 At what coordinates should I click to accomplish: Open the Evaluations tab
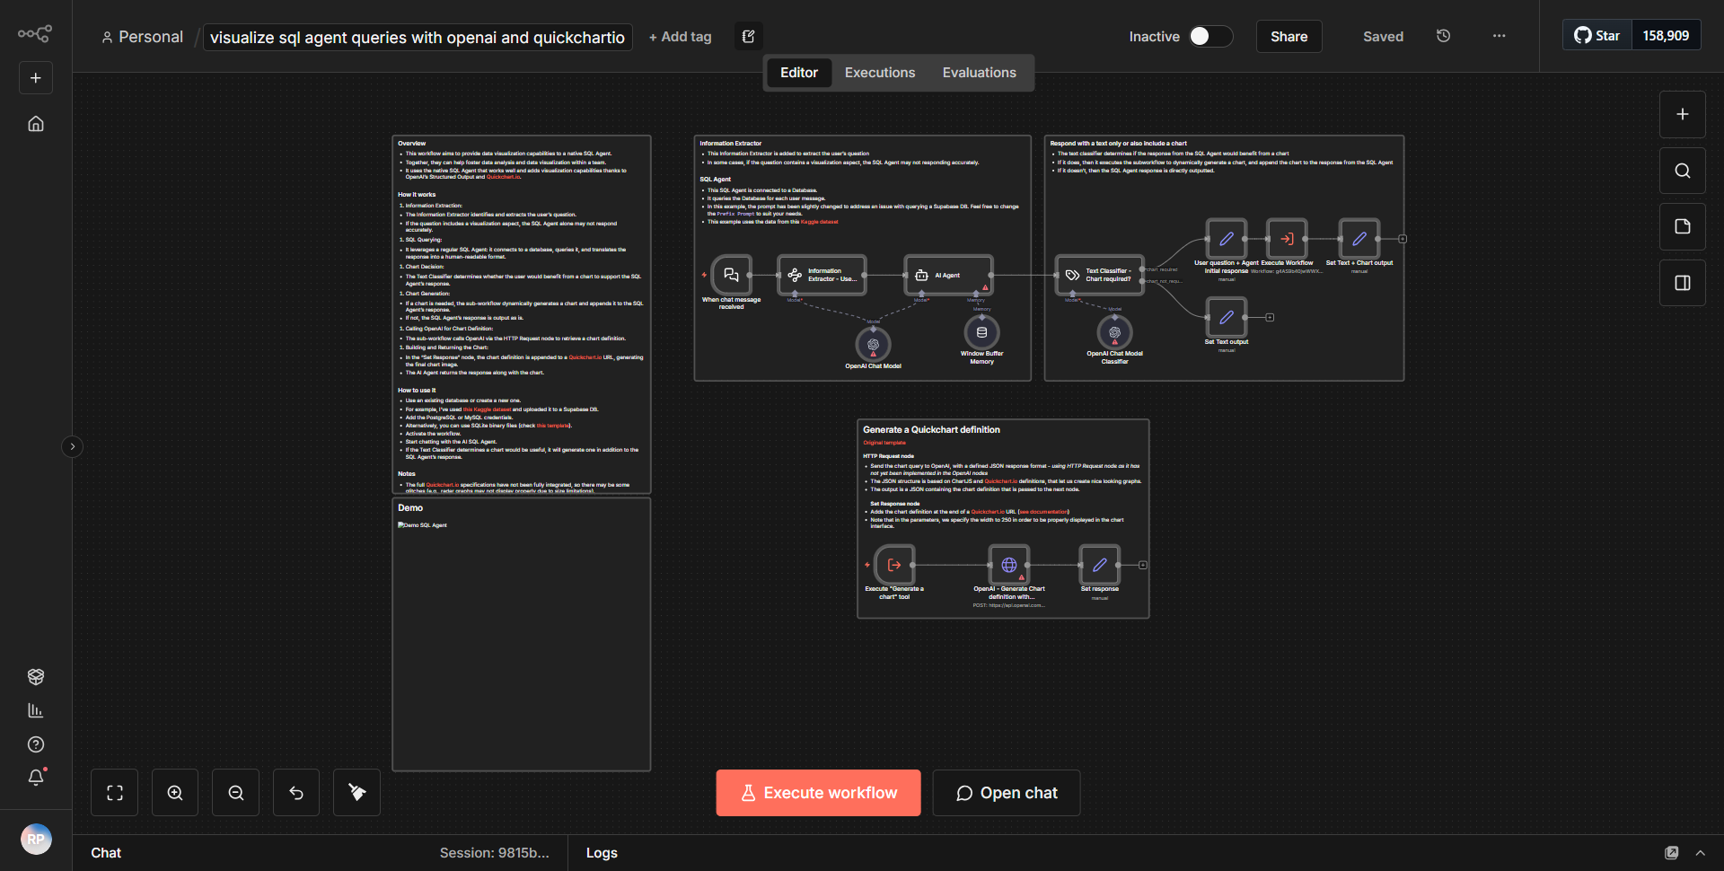tap(979, 72)
